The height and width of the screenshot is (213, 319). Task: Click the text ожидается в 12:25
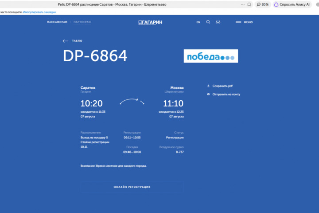171,112
